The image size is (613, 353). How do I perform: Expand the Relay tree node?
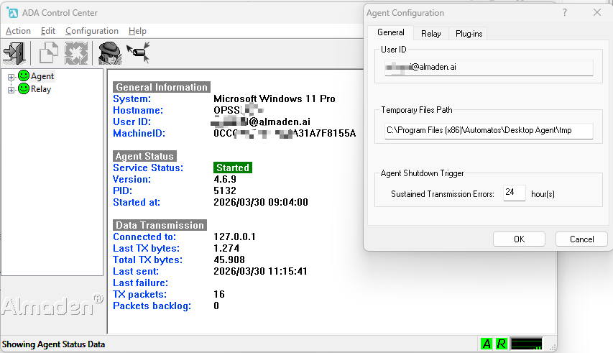tap(11, 89)
